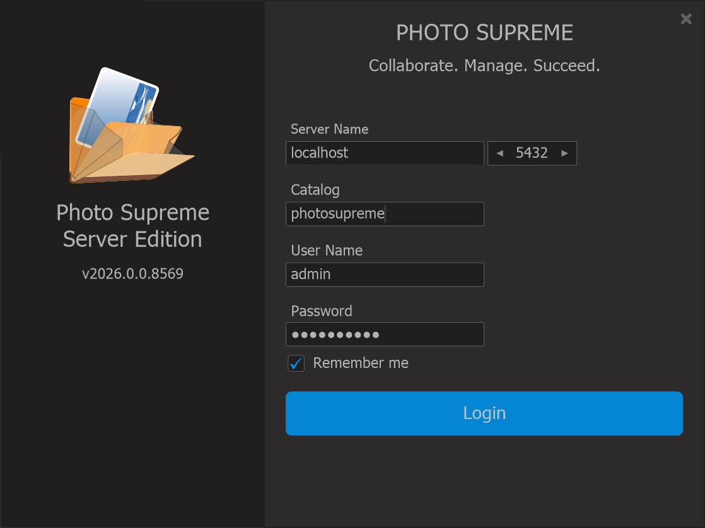Uncheck the Remember me checkbox
This screenshot has width=705, height=528.
point(296,363)
